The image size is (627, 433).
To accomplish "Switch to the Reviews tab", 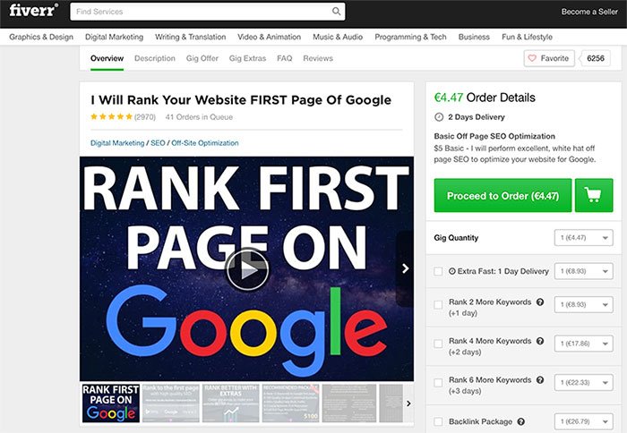I will (x=318, y=58).
